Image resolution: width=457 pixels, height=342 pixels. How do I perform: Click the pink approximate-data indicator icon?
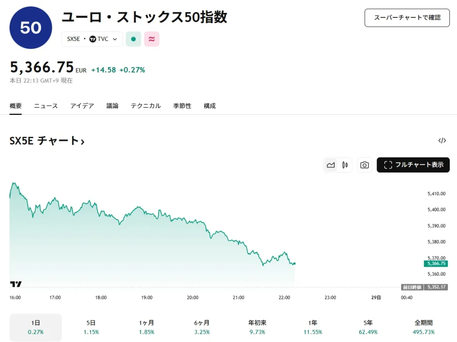point(152,39)
